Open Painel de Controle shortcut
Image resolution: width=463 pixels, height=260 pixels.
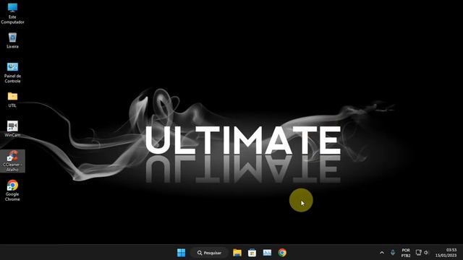(x=12, y=72)
